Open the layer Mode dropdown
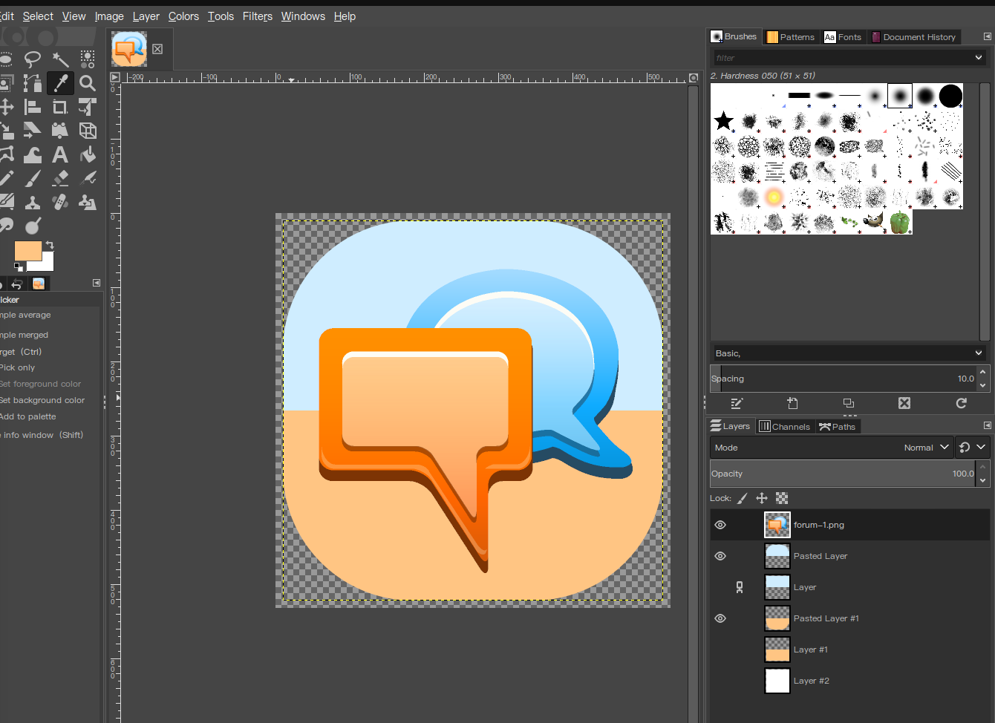Viewport: 995px width, 723px height. (926, 447)
